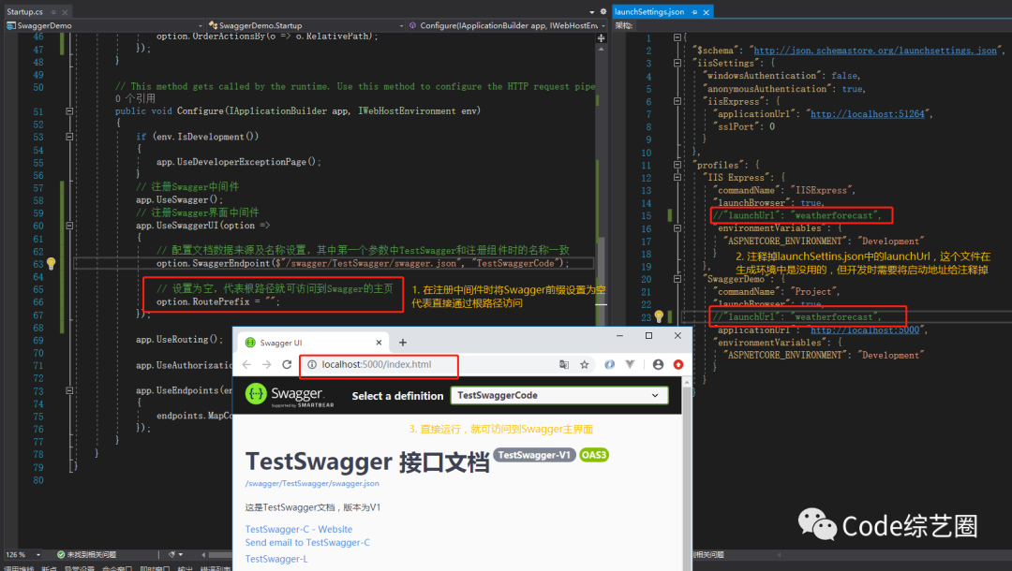The width and height of the screenshot is (1012, 571).
Task: Open the TestSwagger-L license link
Action: coord(276,559)
